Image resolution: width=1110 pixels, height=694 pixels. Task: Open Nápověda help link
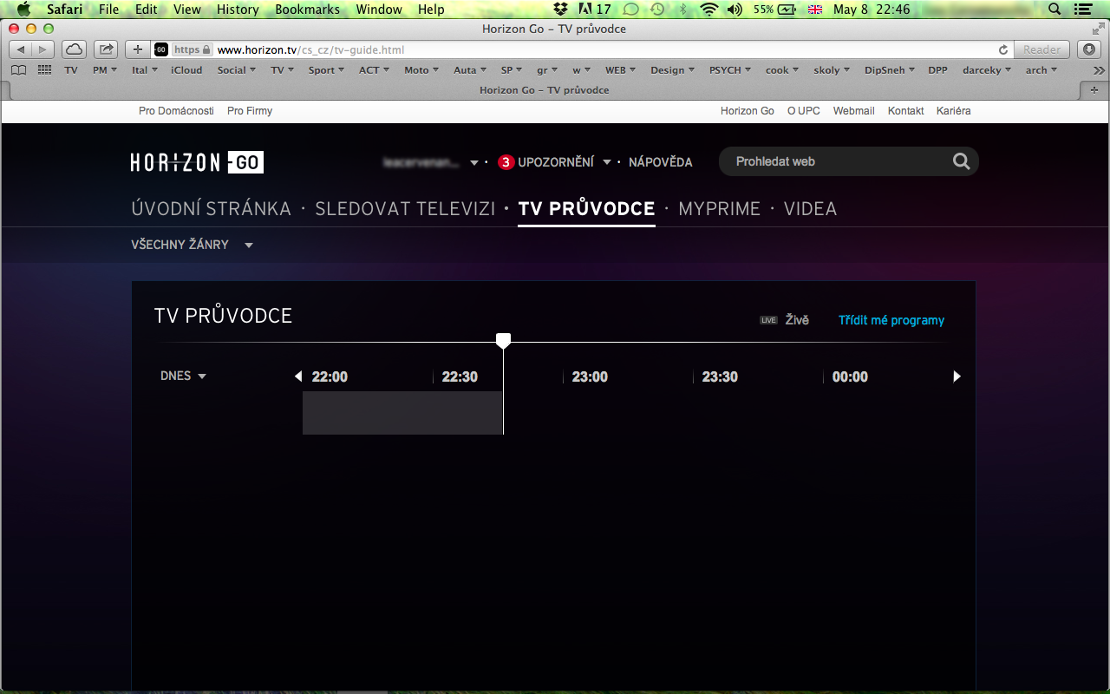coord(661,162)
